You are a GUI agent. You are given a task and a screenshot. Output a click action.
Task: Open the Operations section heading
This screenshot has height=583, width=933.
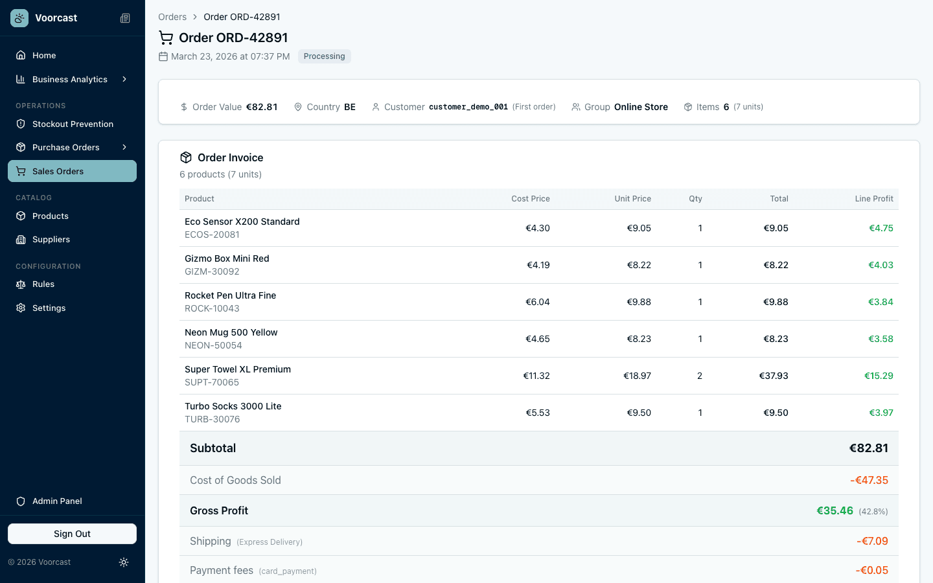point(41,106)
